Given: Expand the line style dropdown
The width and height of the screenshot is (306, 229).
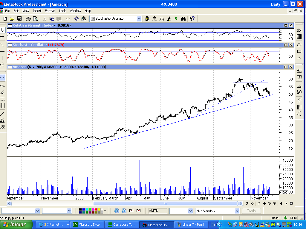Looking at the screenshot, I should tap(37, 211).
